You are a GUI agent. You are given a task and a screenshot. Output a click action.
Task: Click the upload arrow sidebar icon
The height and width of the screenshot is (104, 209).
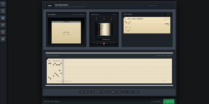click(3, 4)
